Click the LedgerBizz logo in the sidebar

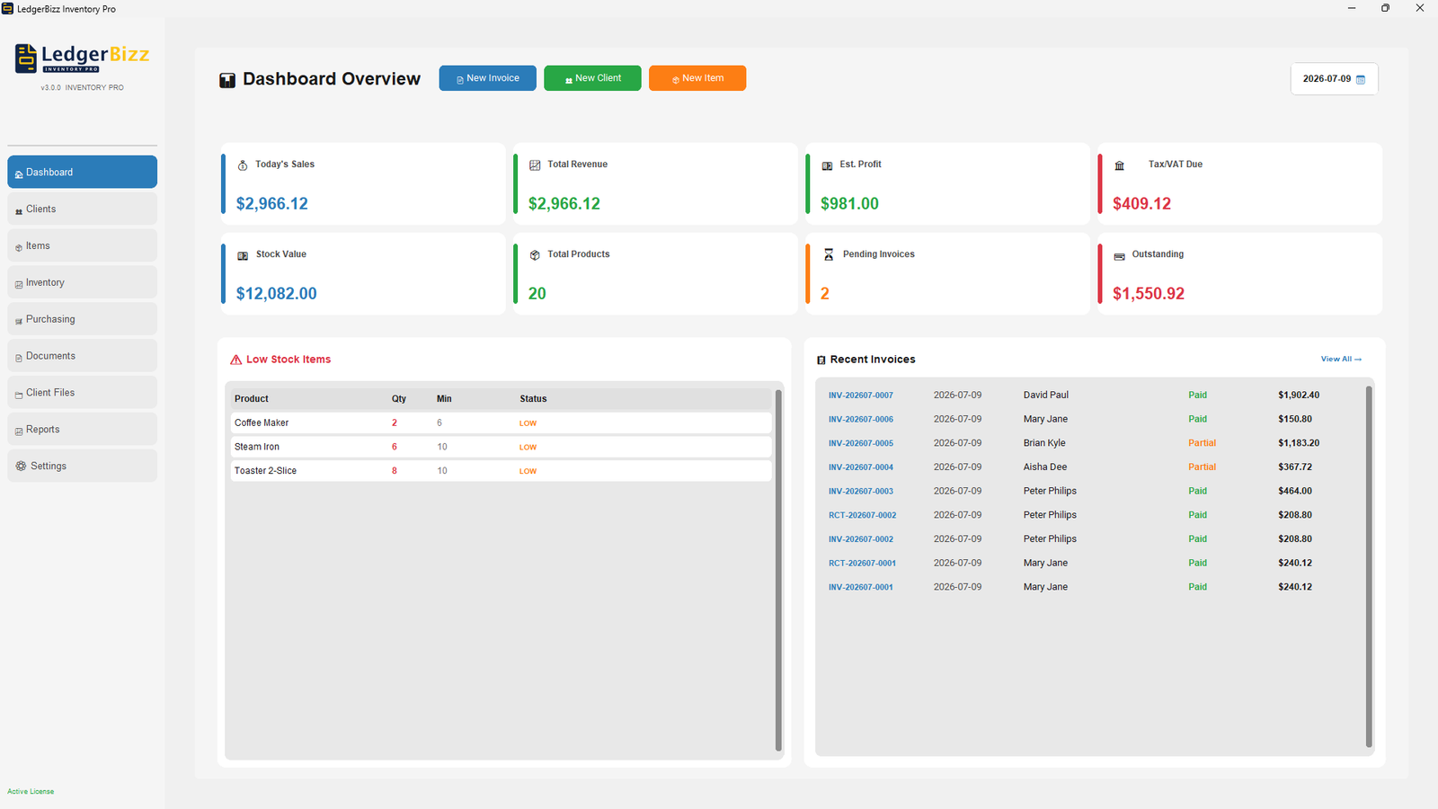click(x=82, y=58)
